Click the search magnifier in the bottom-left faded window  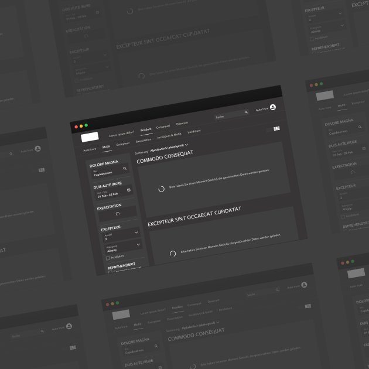coord(42,331)
